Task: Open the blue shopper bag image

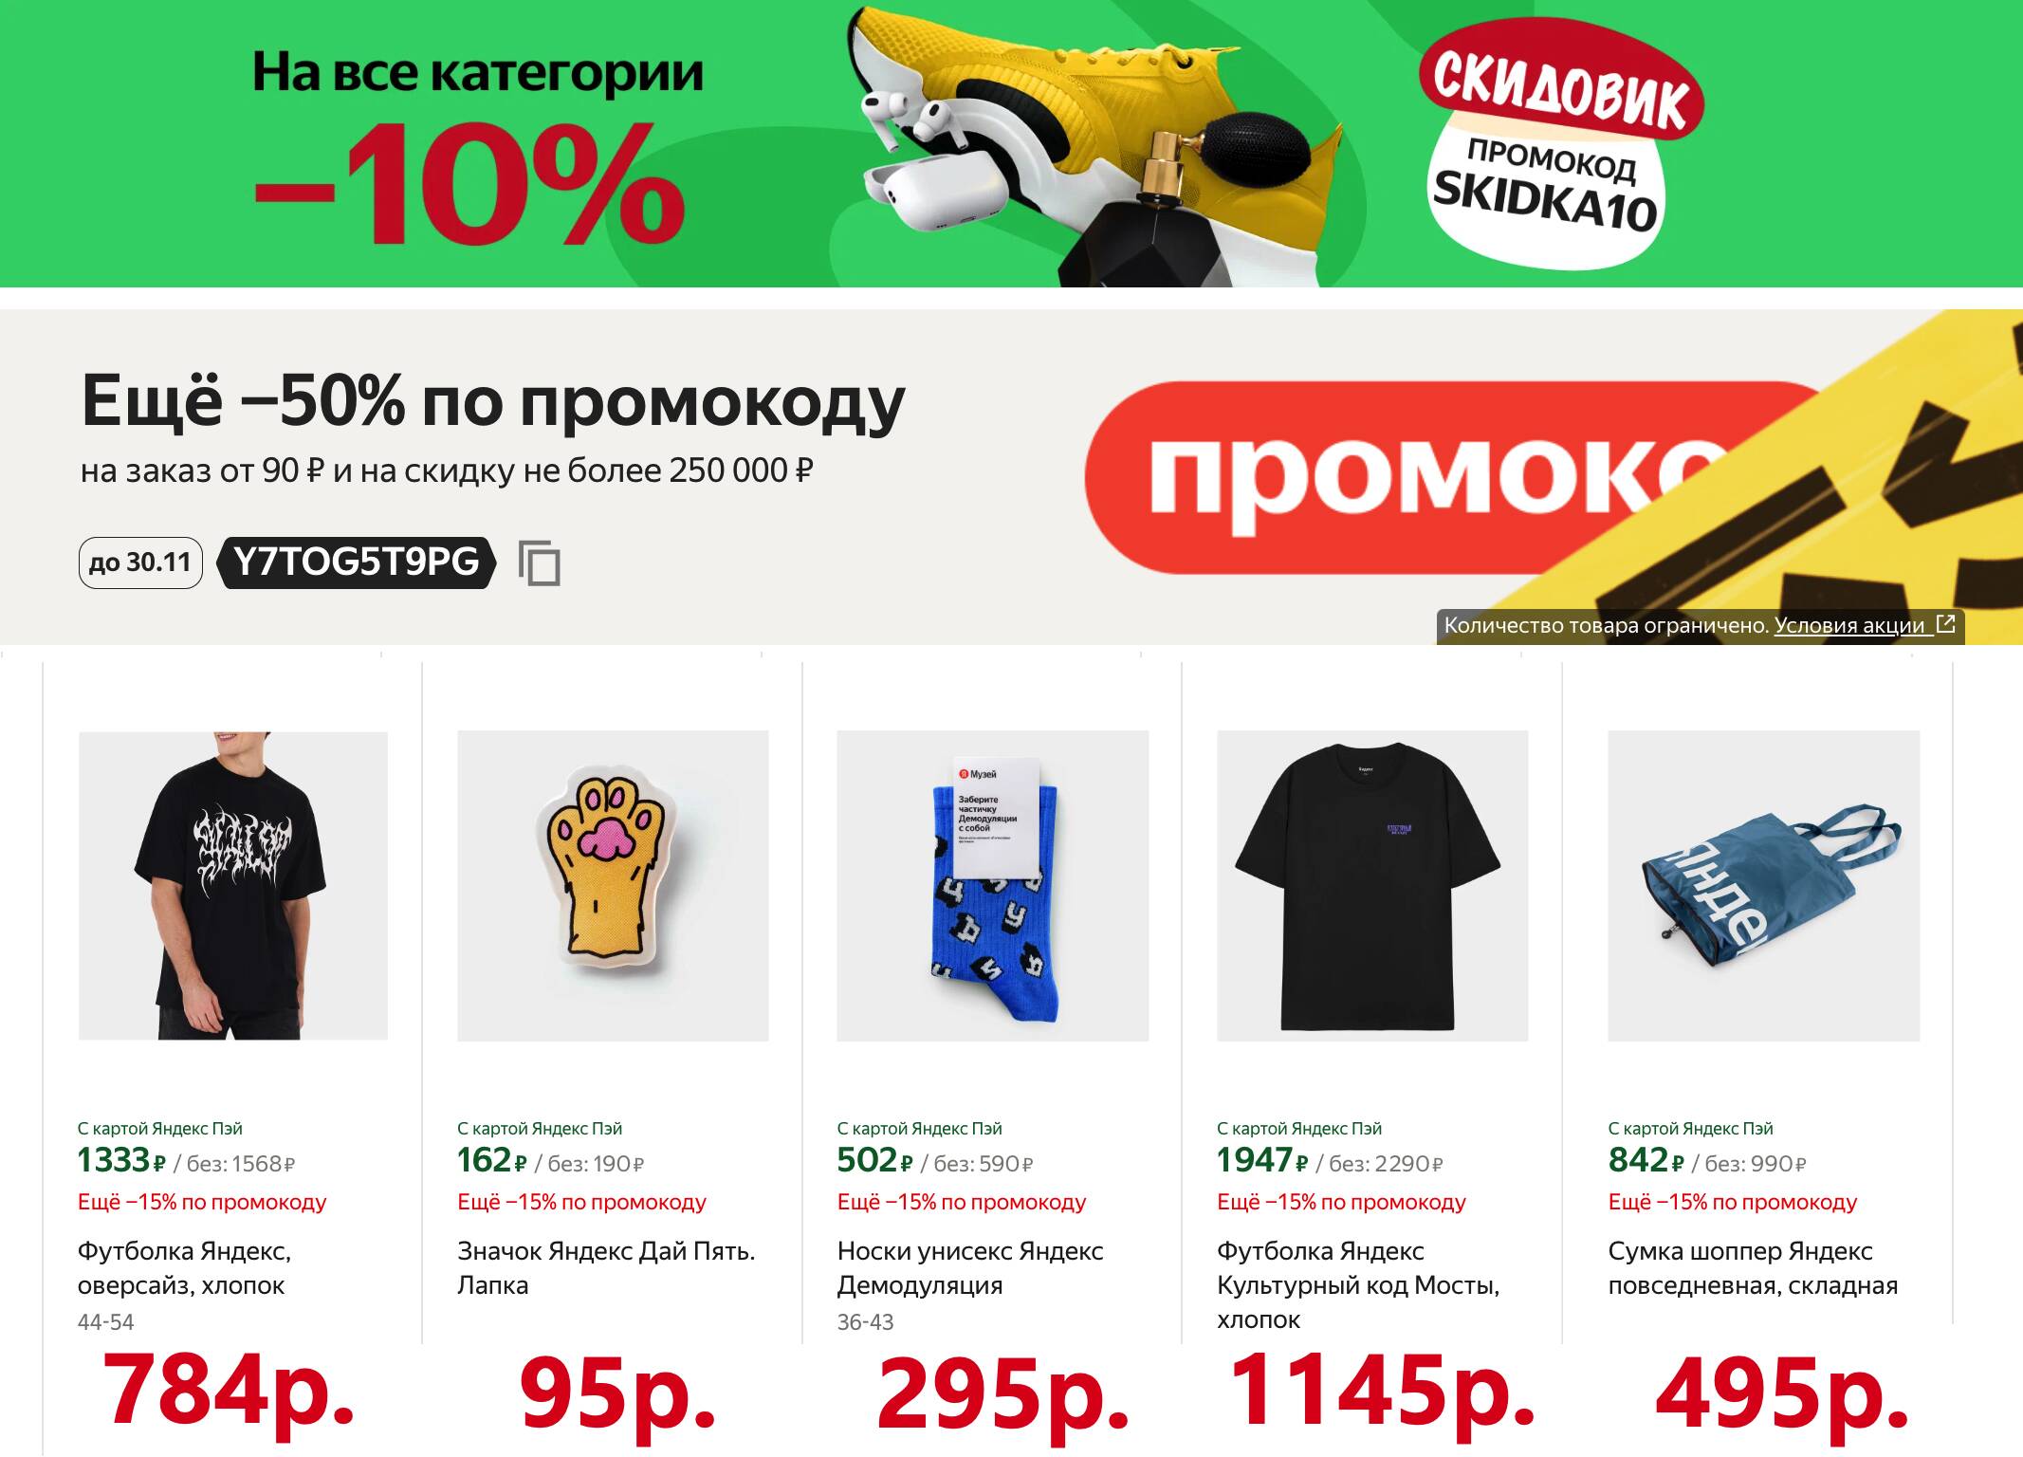Action: pyautogui.click(x=1764, y=885)
